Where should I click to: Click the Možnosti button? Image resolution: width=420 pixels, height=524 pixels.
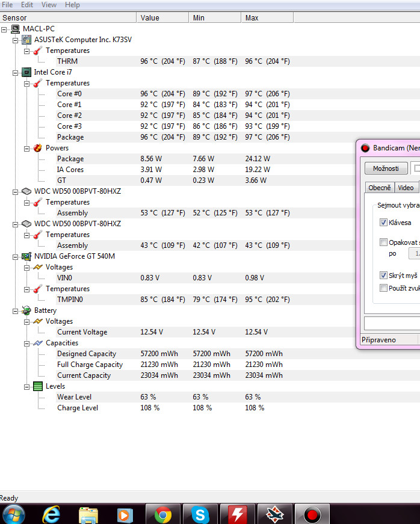pos(386,168)
